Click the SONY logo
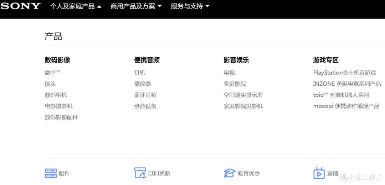Screen dimensions: 385x185 point(20,6)
